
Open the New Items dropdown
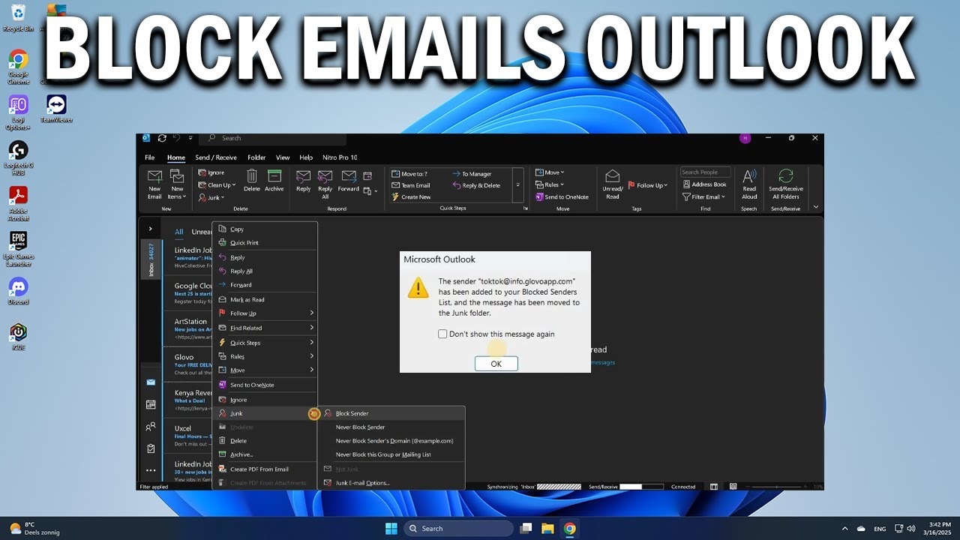[x=177, y=184]
